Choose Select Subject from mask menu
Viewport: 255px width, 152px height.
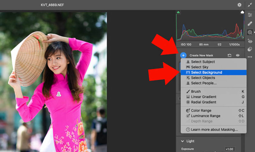(203, 62)
